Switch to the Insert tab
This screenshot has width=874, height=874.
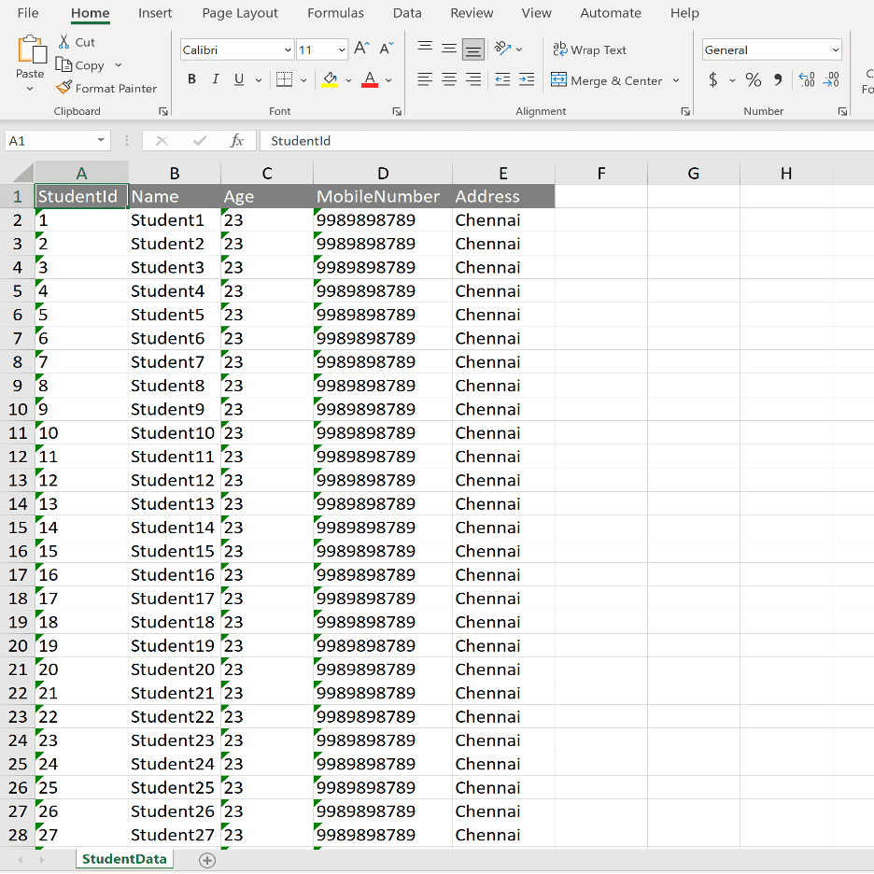155,13
